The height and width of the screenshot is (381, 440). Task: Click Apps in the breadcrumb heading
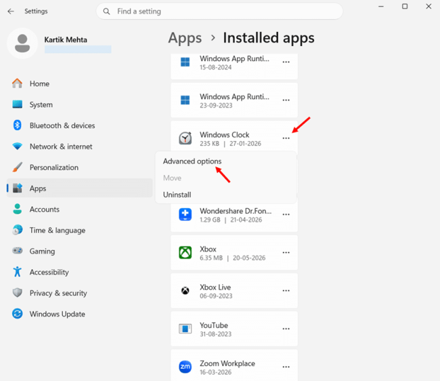coord(185,38)
